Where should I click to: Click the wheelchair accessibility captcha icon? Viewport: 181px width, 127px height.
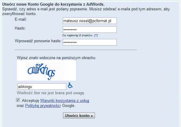[x=70, y=86]
